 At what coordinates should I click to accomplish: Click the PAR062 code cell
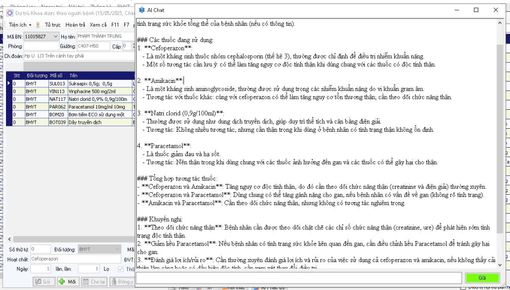click(57, 107)
